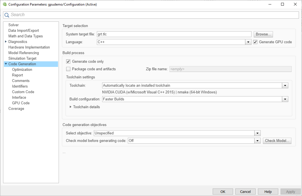Image resolution: width=302 pixels, height=196 pixels.
Task: Open the Toolchain dropdown list
Action: click(x=285, y=86)
